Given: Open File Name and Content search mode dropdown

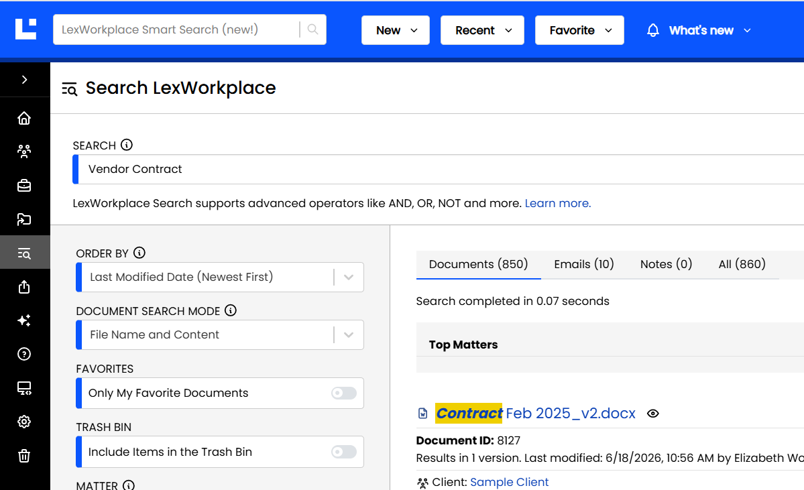Looking at the screenshot, I should click(x=220, y=334).
